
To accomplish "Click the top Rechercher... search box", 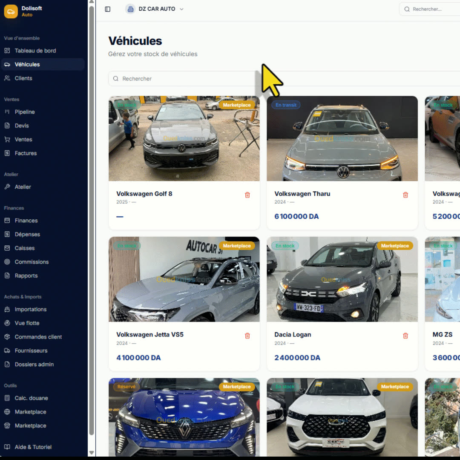I will [430, 9].
